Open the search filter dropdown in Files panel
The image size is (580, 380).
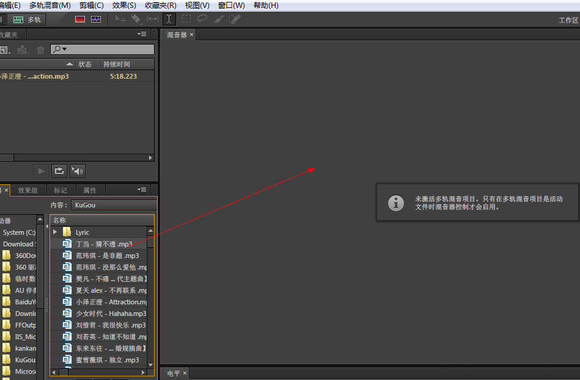[60, 49]
